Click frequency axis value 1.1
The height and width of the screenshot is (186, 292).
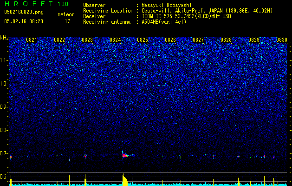tap(4, 60)
